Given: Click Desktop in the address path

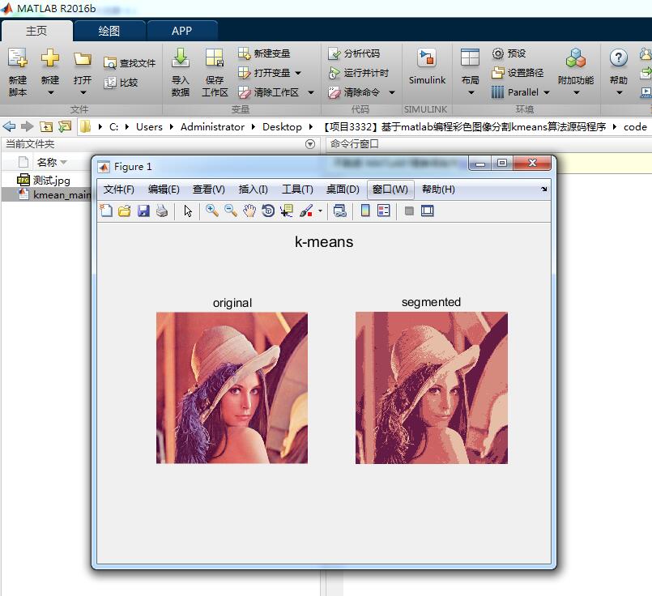Looking at the screenshot, I should 282,127.
